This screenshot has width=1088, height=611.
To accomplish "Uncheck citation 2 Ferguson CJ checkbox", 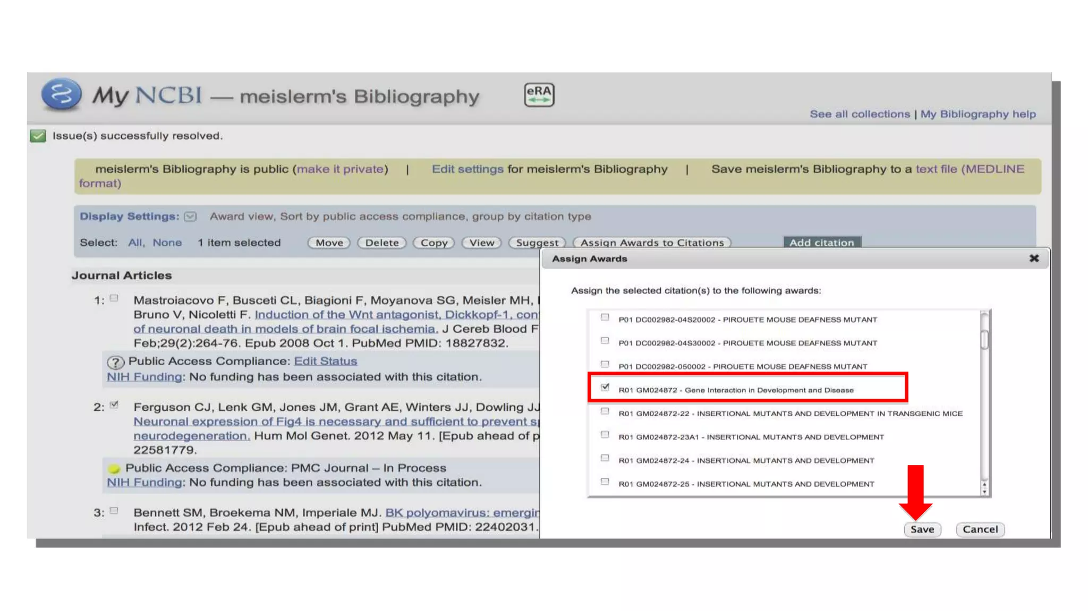I will click(114, 405).
